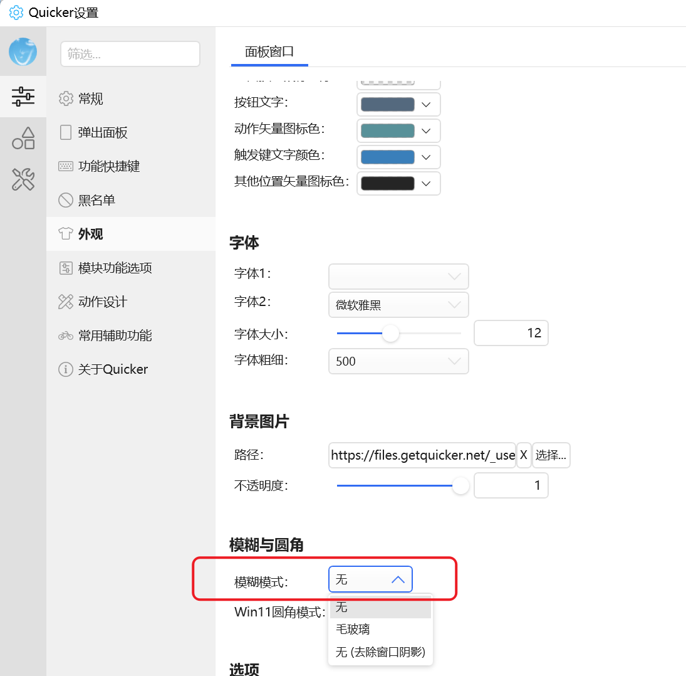Open the 字体2 微软雅黑 dropdown
This screenshot has width=686, height=676.
(x=398, y=305)
